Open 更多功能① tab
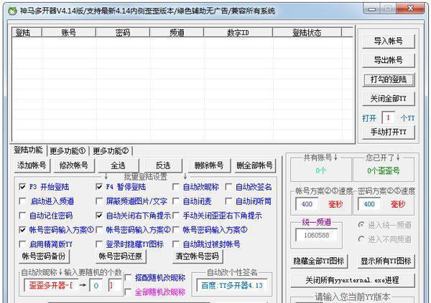Image resolution: width=431 pixels, height=303 pixels. 68,151
